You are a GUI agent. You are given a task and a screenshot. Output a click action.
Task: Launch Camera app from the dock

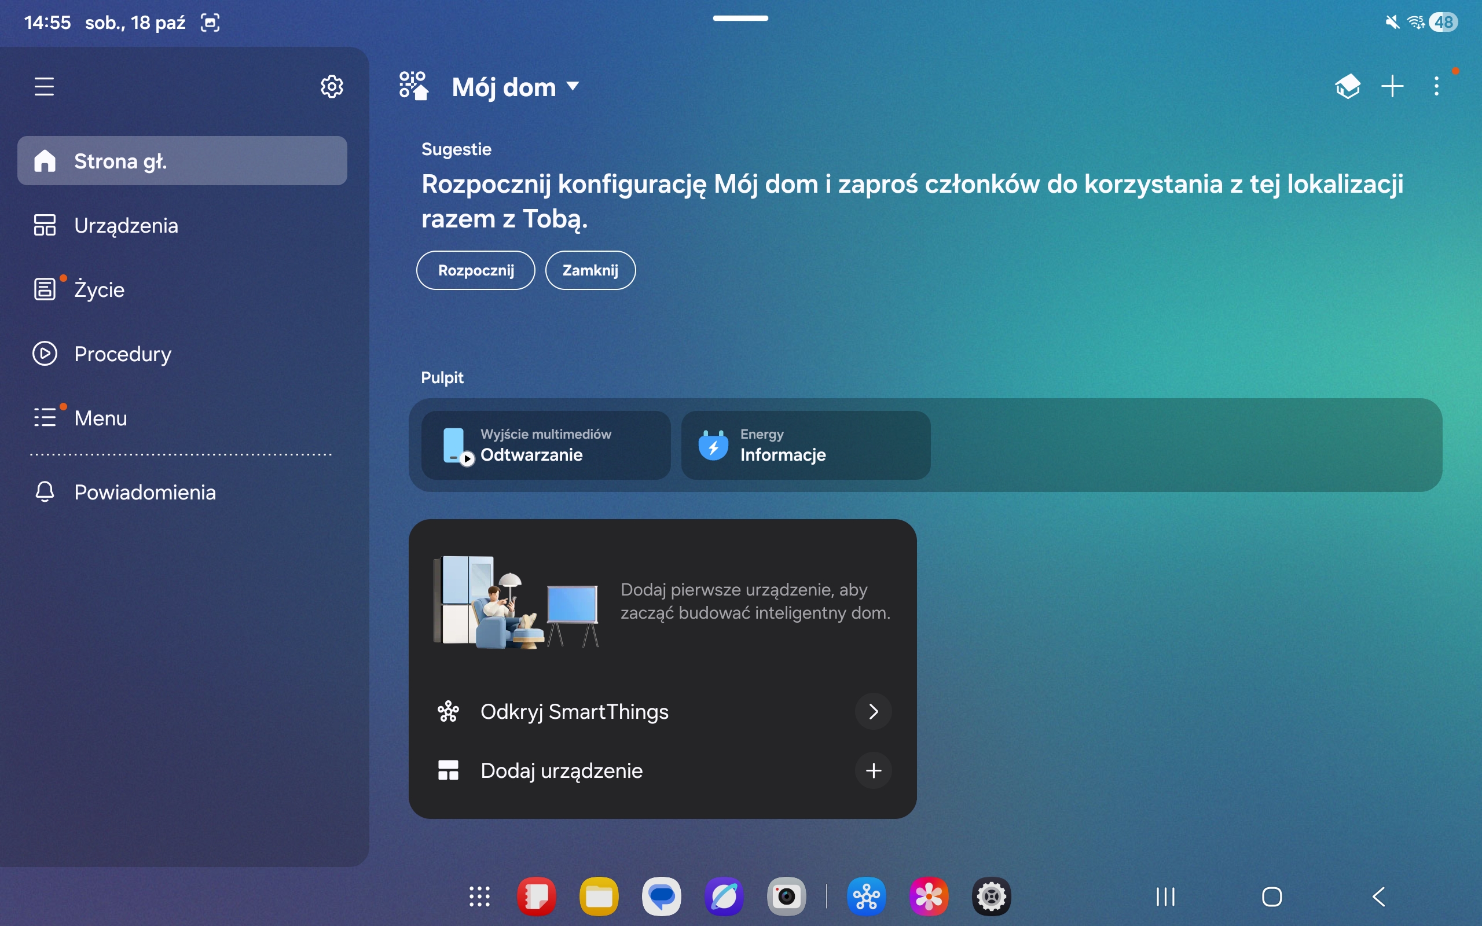tap(786, 897)
